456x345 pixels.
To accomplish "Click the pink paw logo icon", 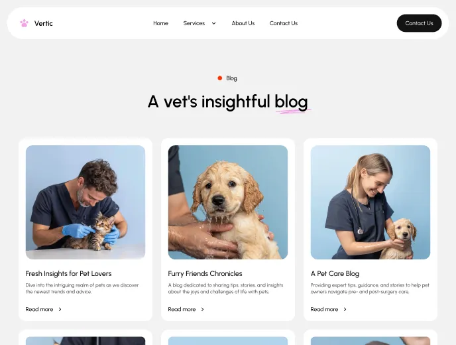I will (24, 23).
